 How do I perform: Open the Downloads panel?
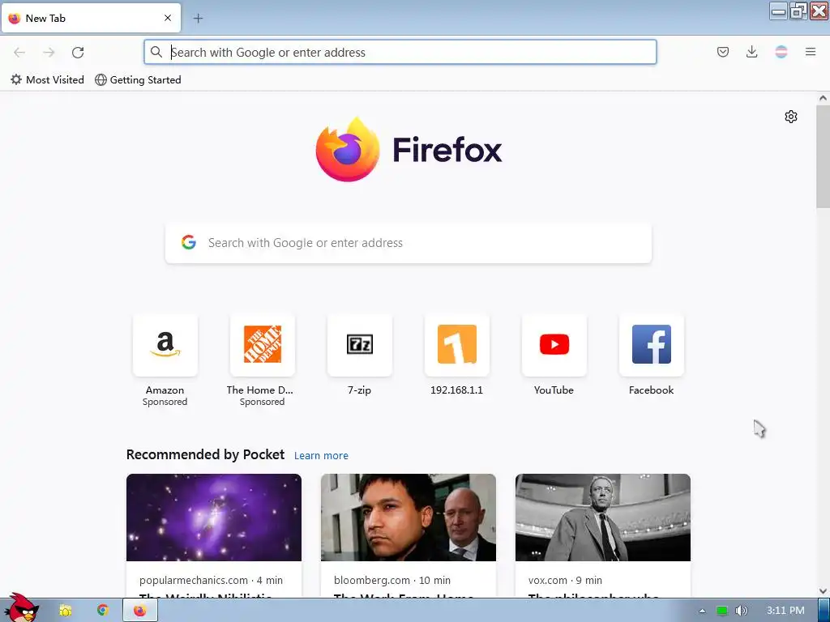[751, 52]
